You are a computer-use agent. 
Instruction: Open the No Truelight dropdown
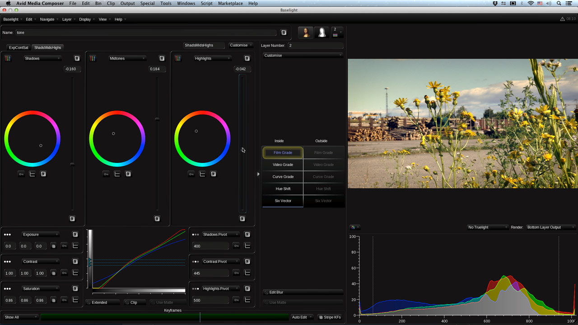pos(487,227)
